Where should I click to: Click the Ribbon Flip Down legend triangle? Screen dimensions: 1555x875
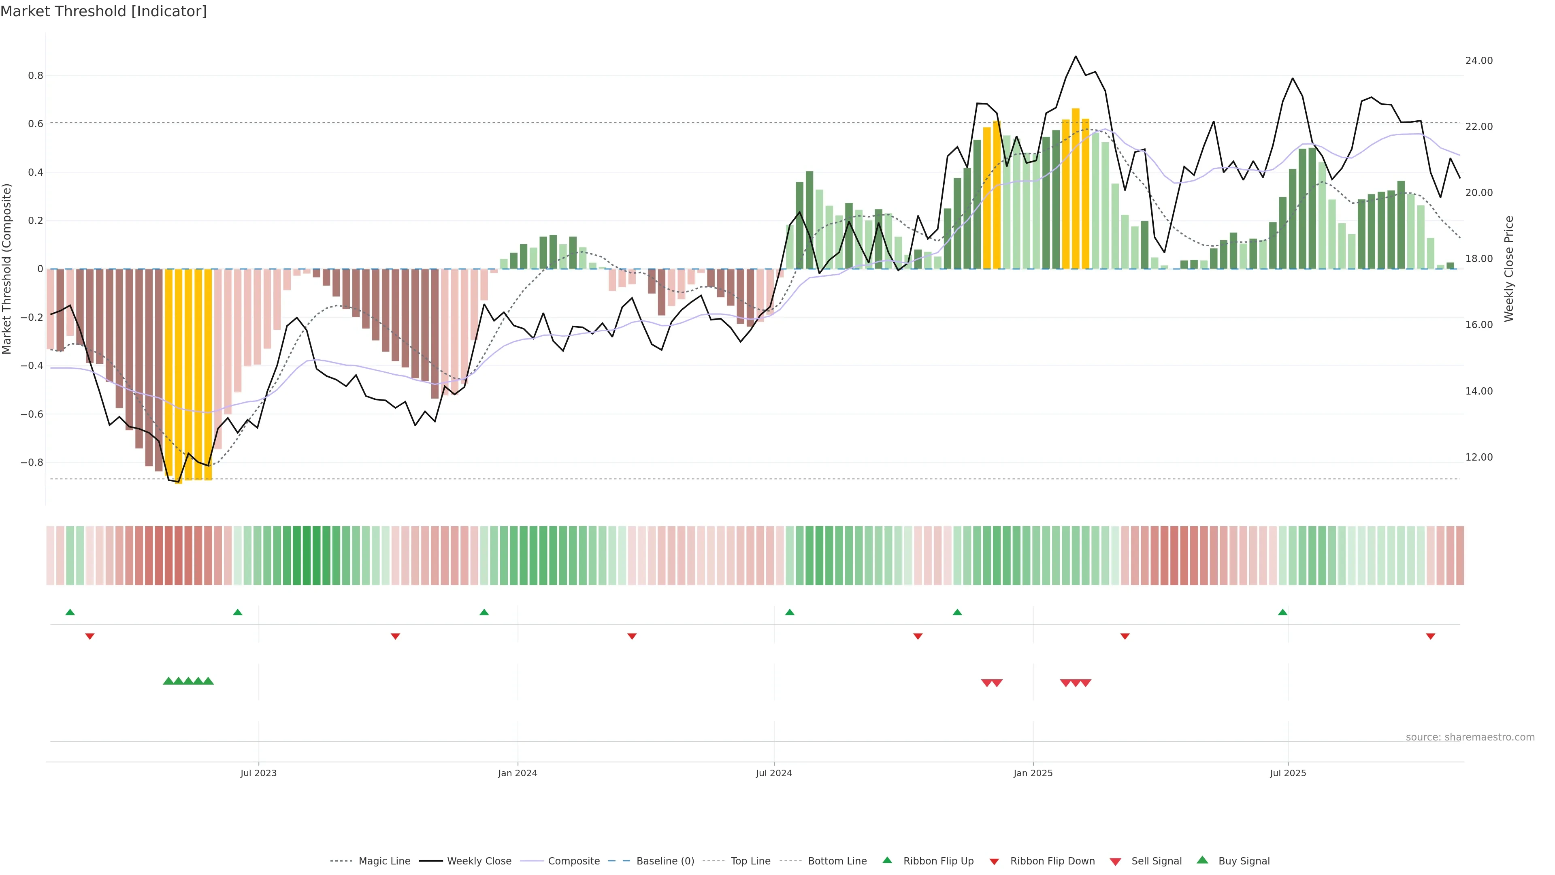(x=994, y=862)
